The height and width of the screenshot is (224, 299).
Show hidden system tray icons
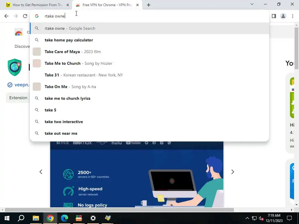click(247, 218)
